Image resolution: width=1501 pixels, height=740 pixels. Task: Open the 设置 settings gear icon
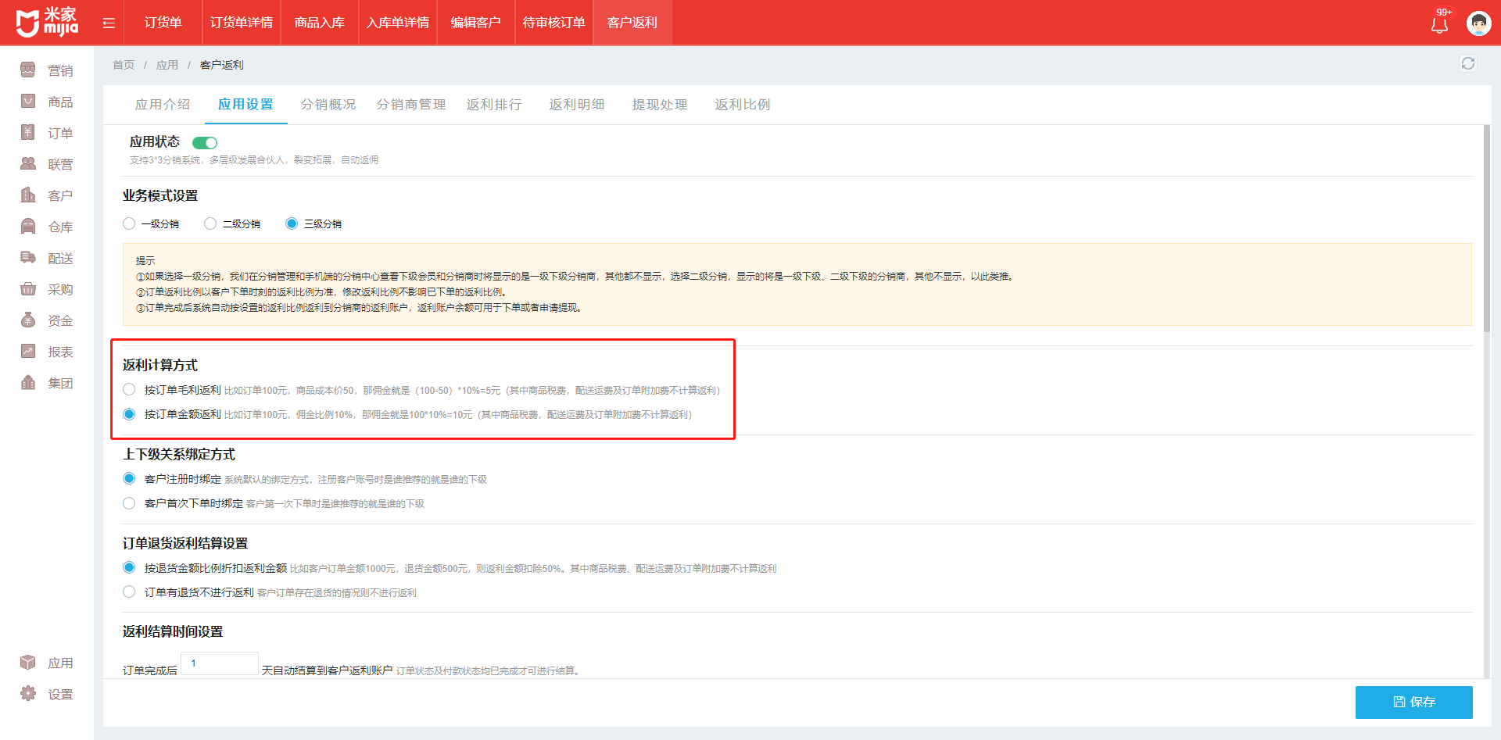[28, 694]
